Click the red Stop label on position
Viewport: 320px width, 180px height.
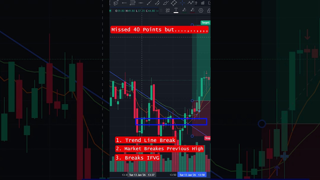click(x=207, y=138)
